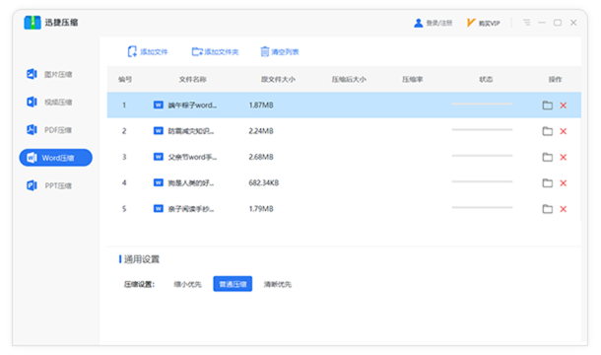This screenshot has height=355, width=601.
Task: Click the progress bar in row 5
Action: [x=482, y=207]
